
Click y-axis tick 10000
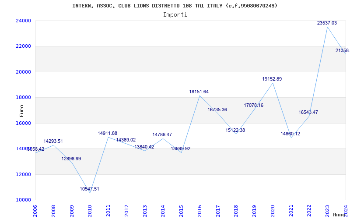[x=23, y=200]
